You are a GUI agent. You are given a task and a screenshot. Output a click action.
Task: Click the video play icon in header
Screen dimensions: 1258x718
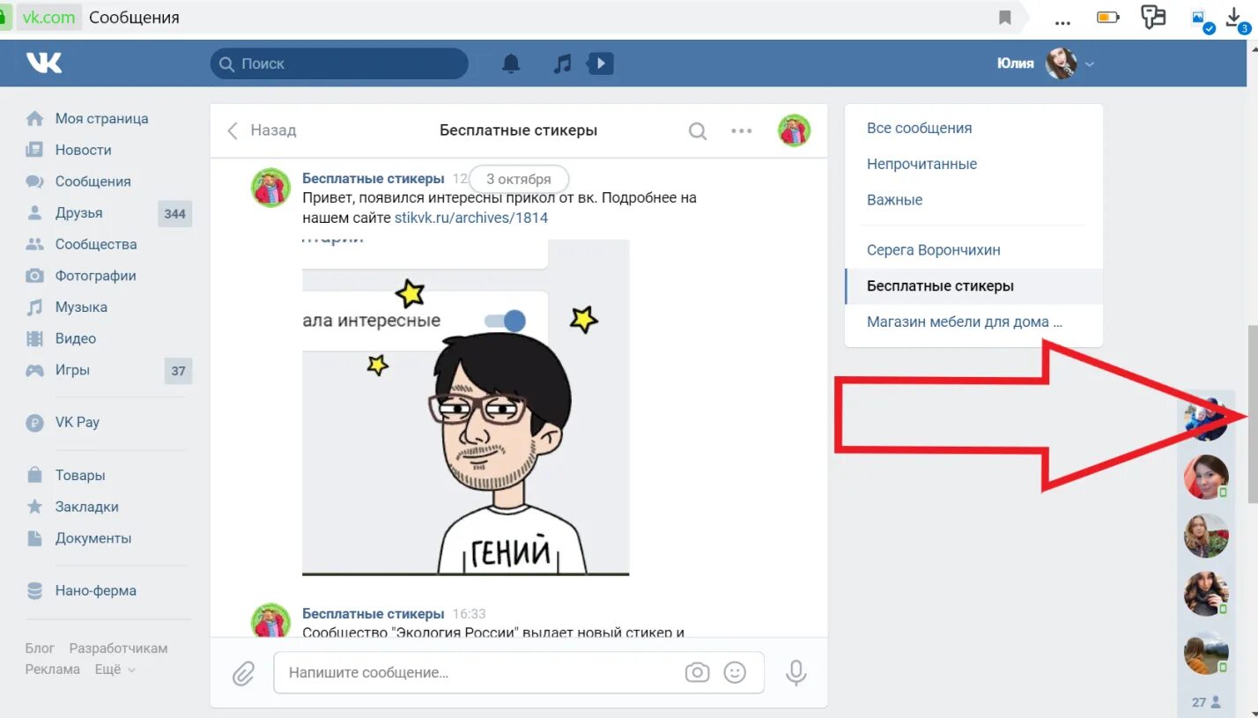click(601, 63)
